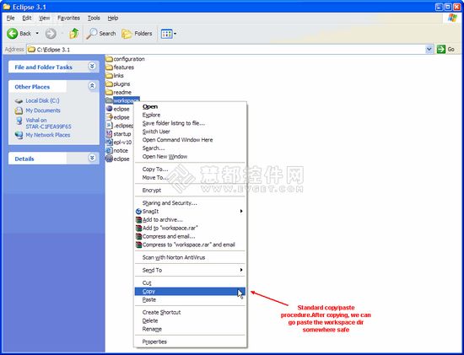Choose Open in the context menu
The height and width of the screenshot is (355, 464).
tap(190, 106)
